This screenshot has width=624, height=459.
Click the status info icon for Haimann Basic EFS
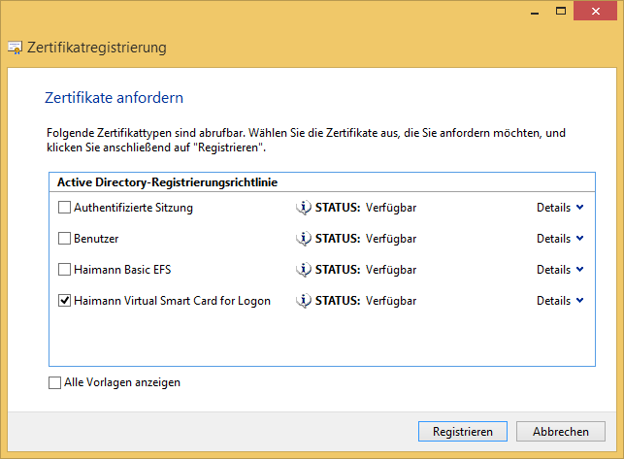[x=303, y=270]
